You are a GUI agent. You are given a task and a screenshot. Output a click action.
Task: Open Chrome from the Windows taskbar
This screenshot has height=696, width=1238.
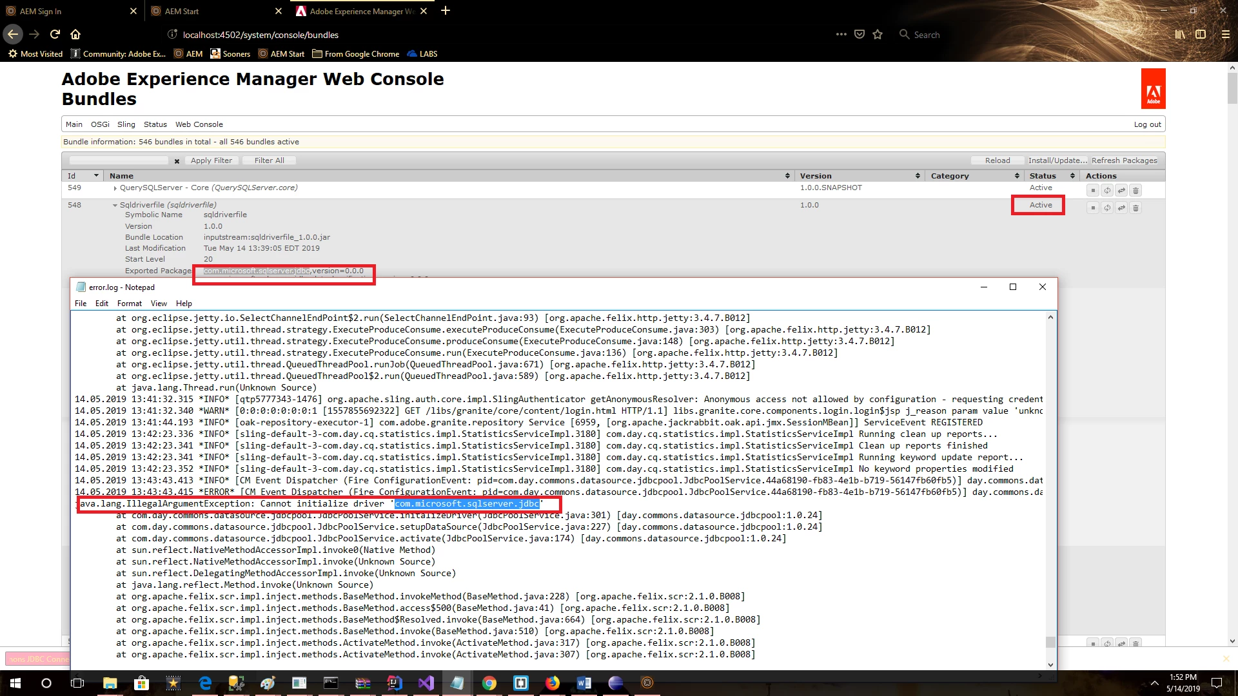tap(489, 683)
